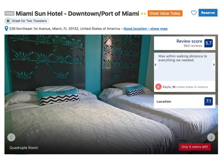Viewport: 223px width, 165px height.
Task: Click the Miami Sun Hotel title
Action: click(77, 14)
